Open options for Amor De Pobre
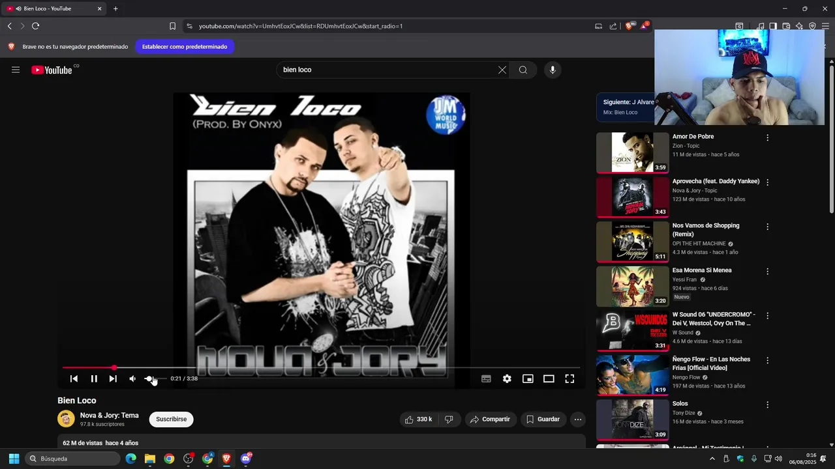Viewport: 835px width, 469px height. pyautogui.click(x=767, y=137)
